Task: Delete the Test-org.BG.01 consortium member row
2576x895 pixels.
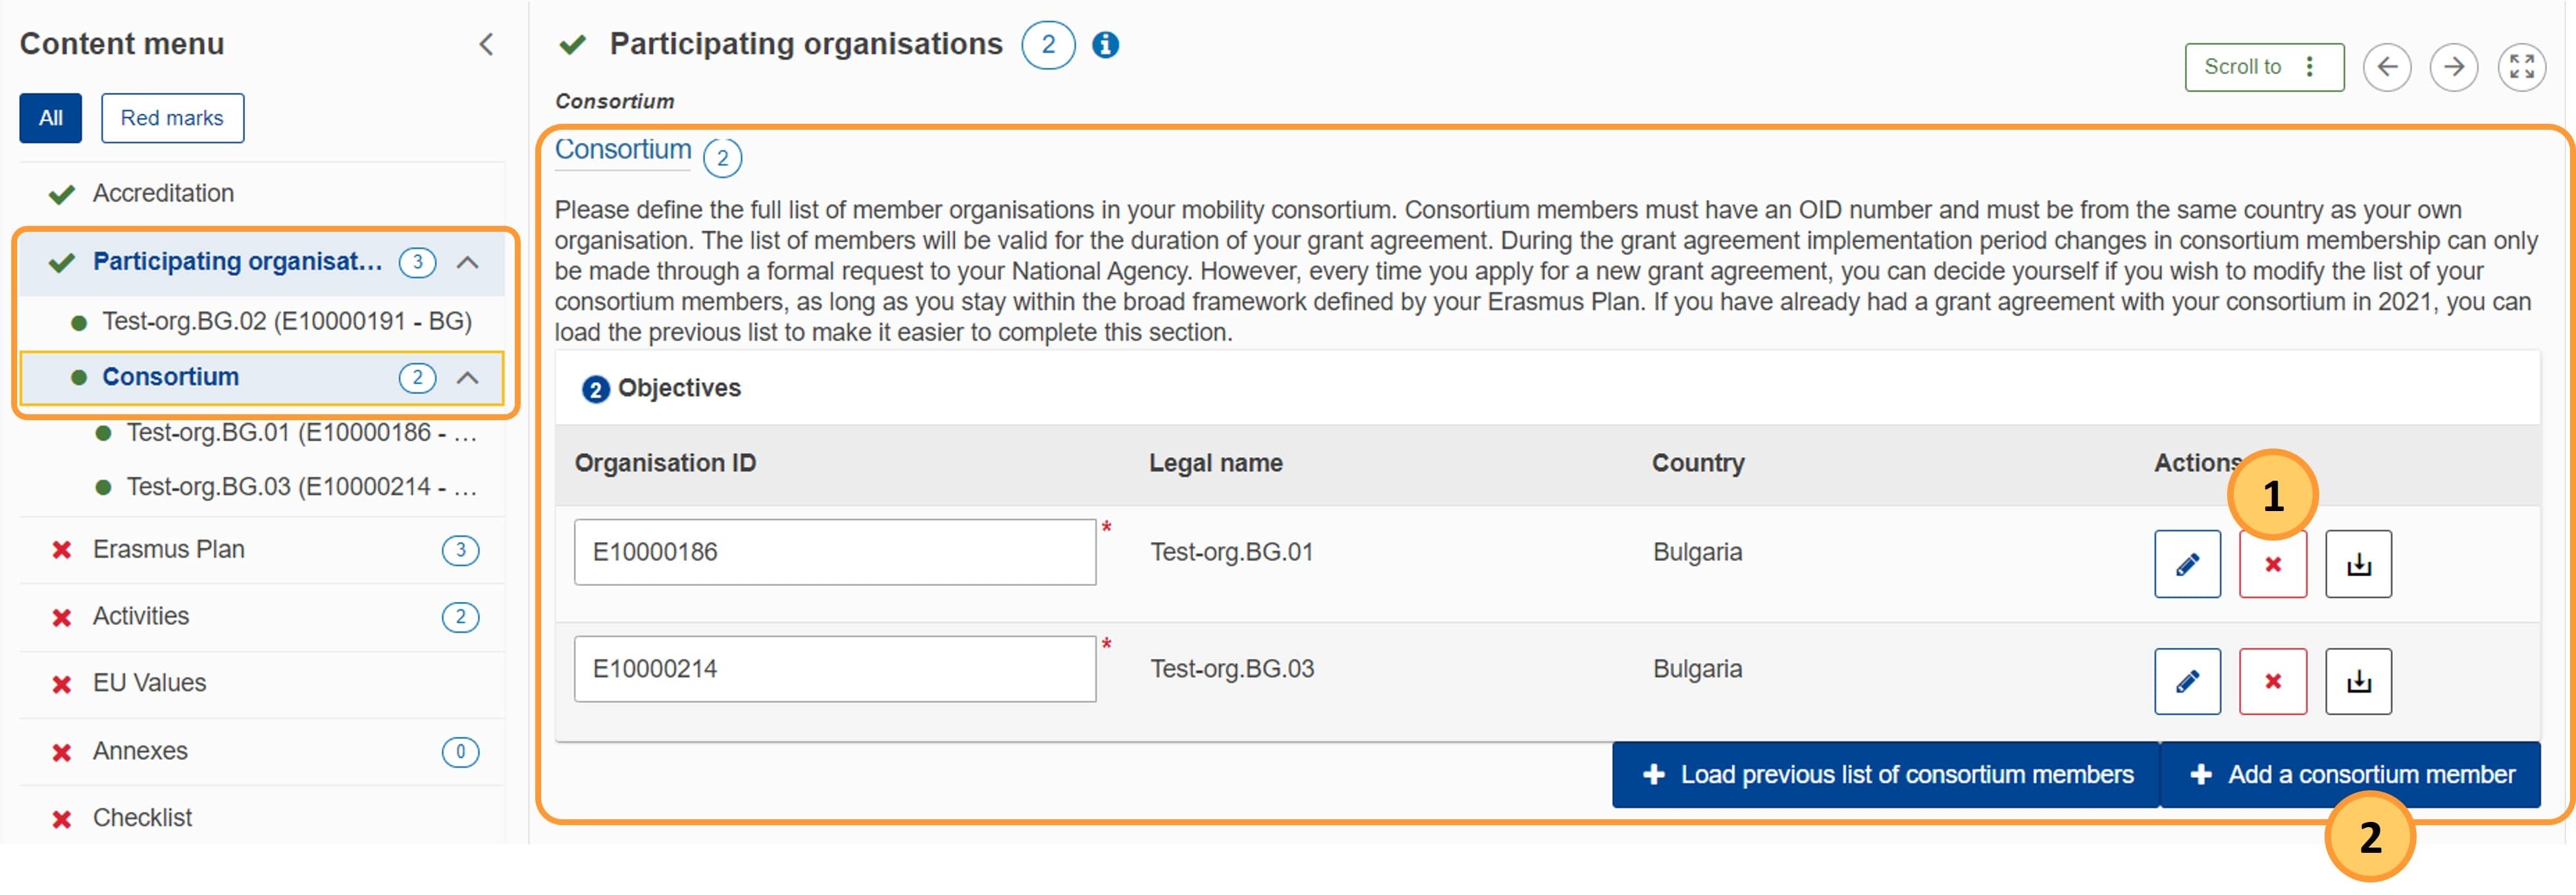Action: [x=2272, y=564]
